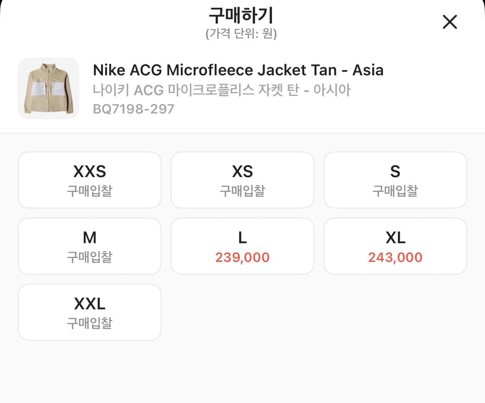The height and width of the screenshot is (403, 485).
Task: Tap the 구매하기 header title
Action: [241, 16]
